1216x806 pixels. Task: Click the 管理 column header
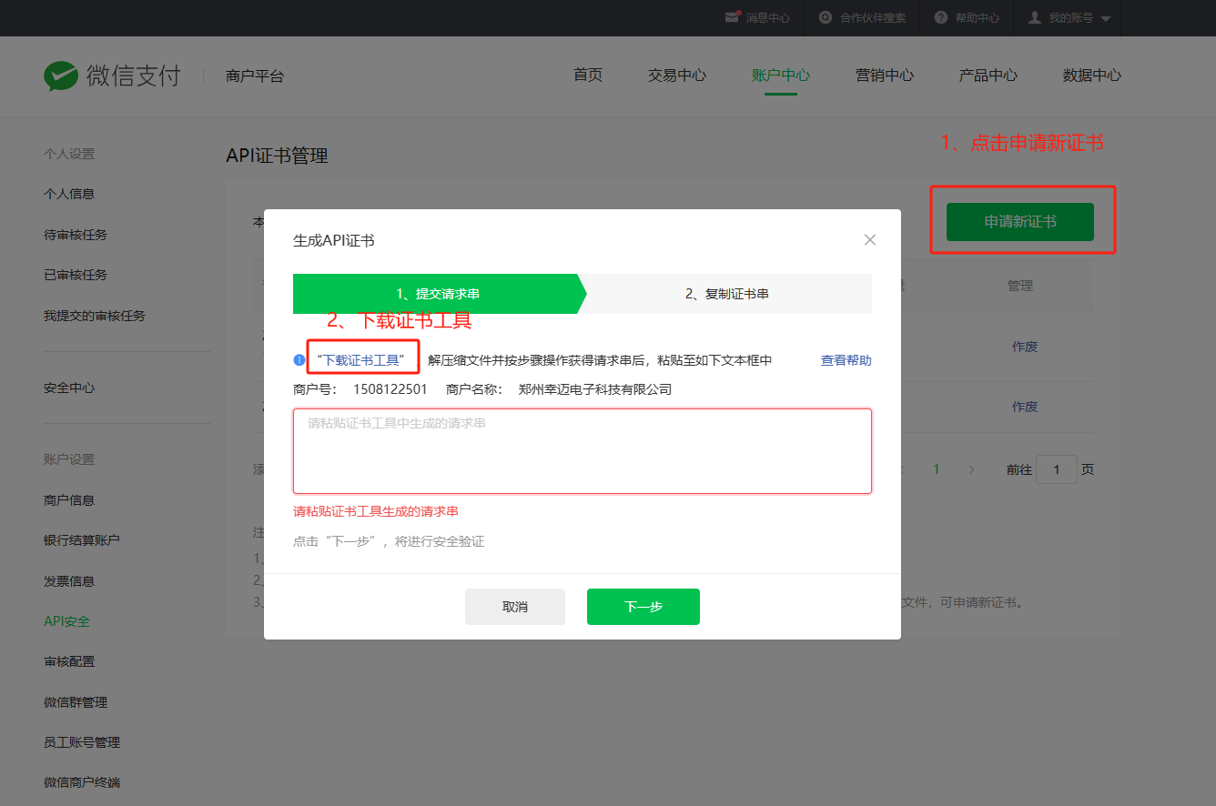click(x=1020, y=286)
